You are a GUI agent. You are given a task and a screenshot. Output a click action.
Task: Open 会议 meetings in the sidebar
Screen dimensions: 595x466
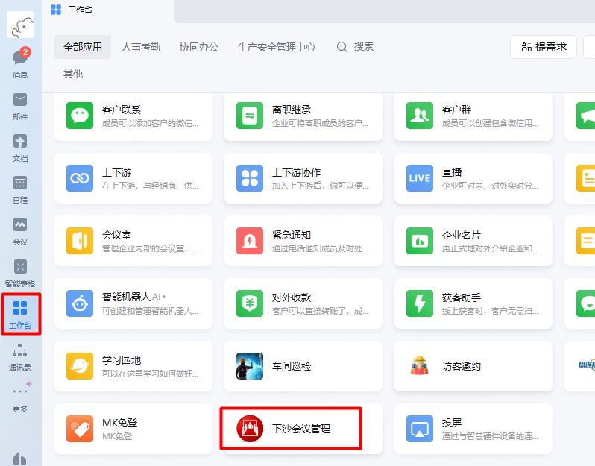tap(20, 230)
